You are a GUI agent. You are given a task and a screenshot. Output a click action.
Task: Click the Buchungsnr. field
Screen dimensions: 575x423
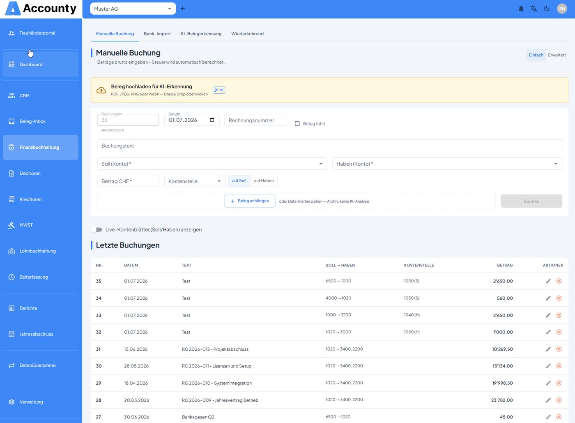click(x=128, y=120)
